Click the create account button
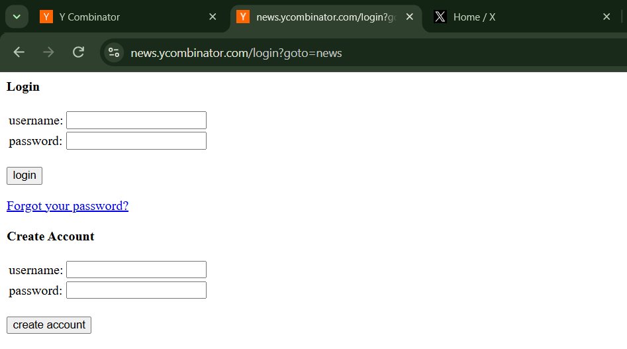Screen dimensions: 627x349 [x=49, y=325]
